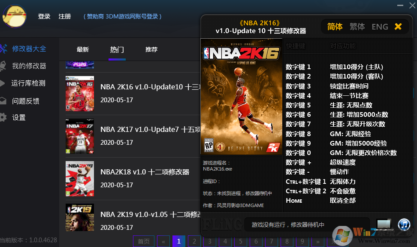This screenshot has width=417, height=247.
Task: Open 我的修改器 in the sidebar
Action: click(29, 66)
